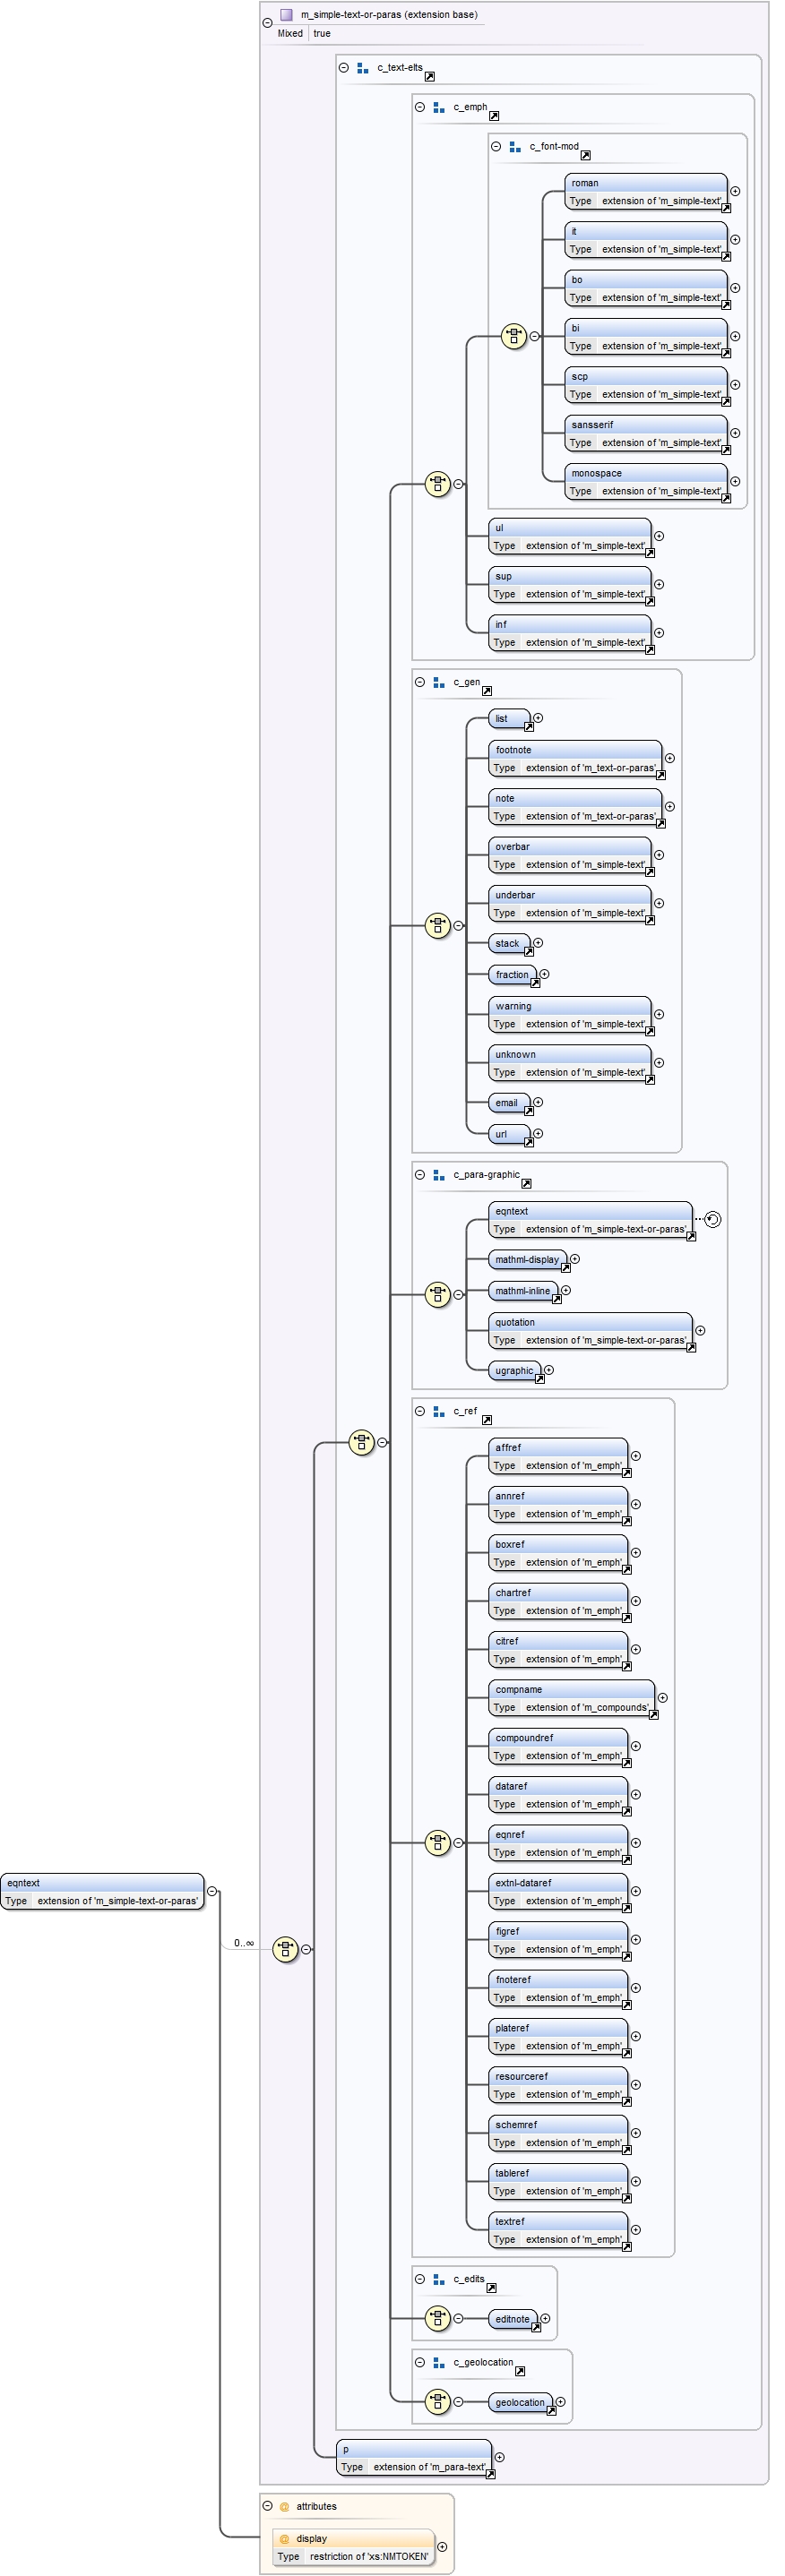Select the geolocation element
This screenshot has height=2576, width=785.
tap(520, 2402)
